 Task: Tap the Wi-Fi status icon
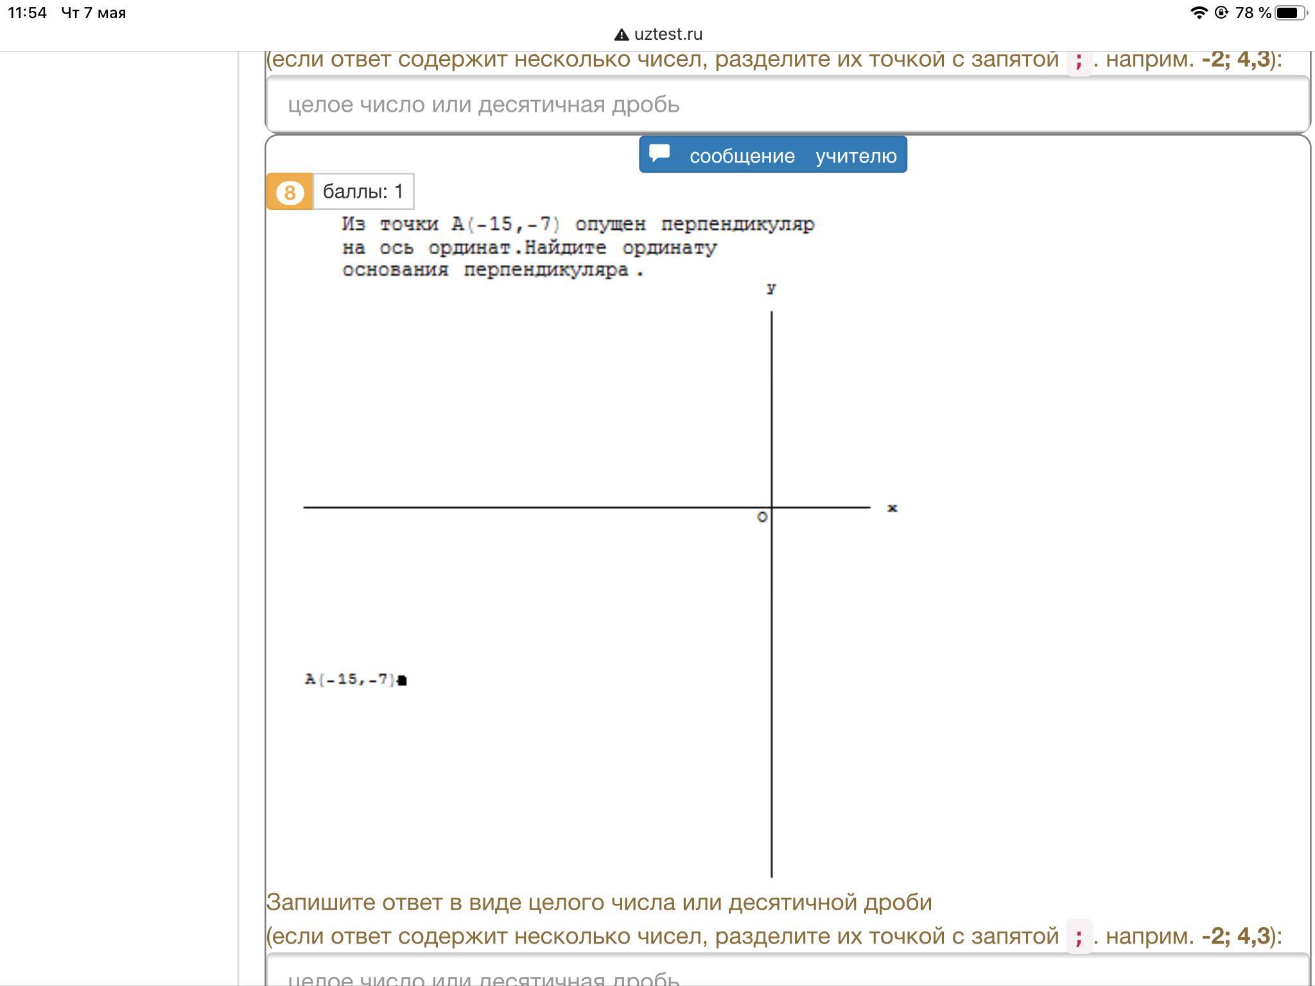[1198, 12]
